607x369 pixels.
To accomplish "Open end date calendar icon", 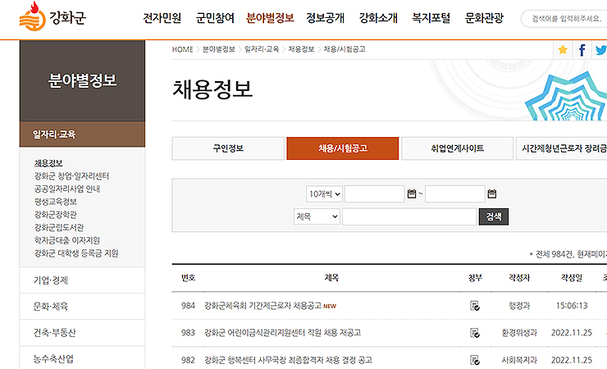I will coord(491,194).
